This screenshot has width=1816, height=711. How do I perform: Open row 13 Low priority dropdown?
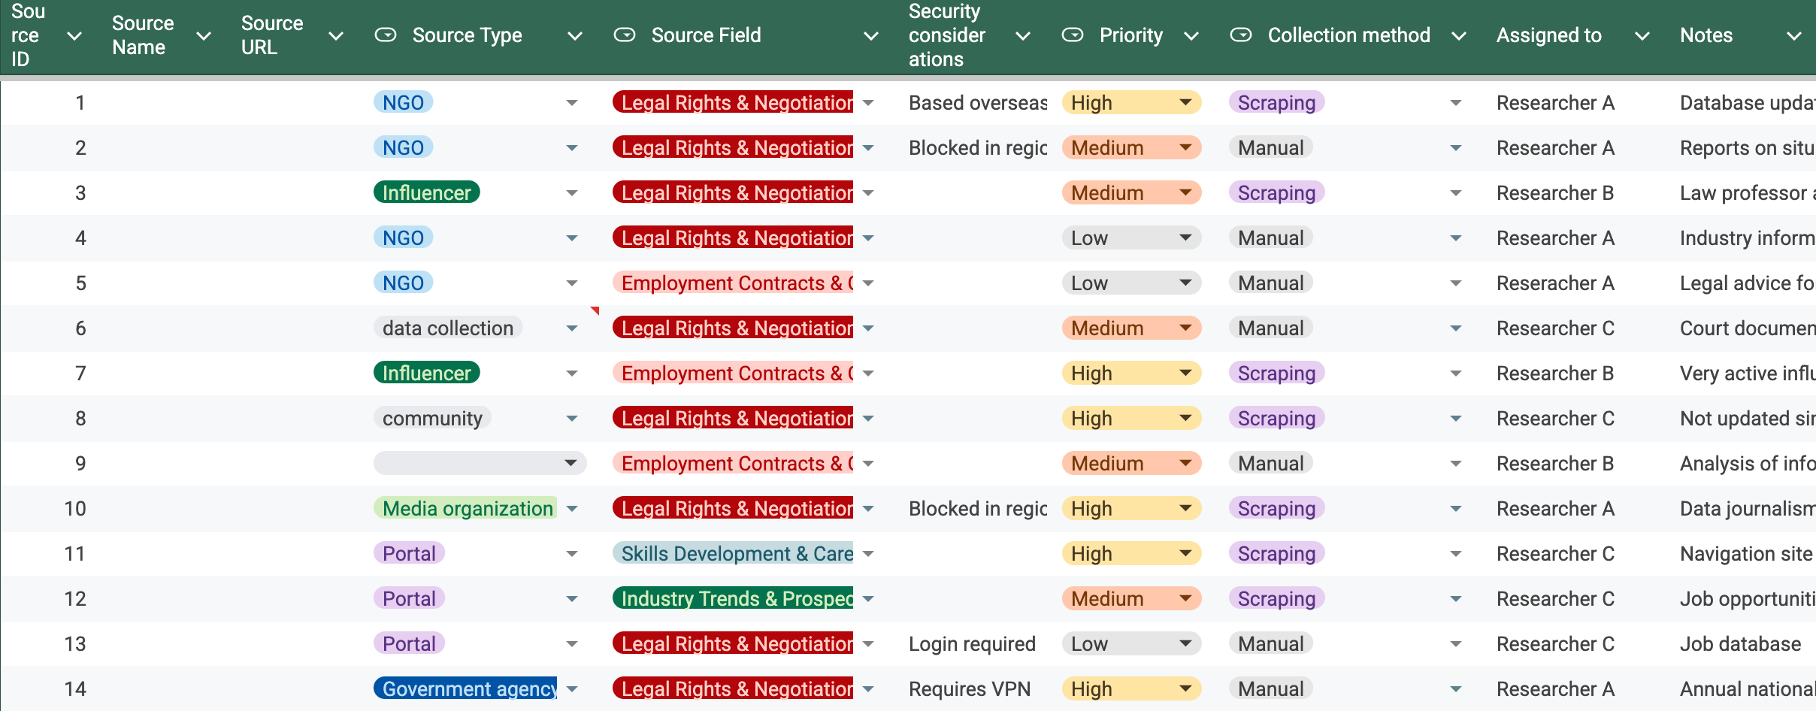1185,643
